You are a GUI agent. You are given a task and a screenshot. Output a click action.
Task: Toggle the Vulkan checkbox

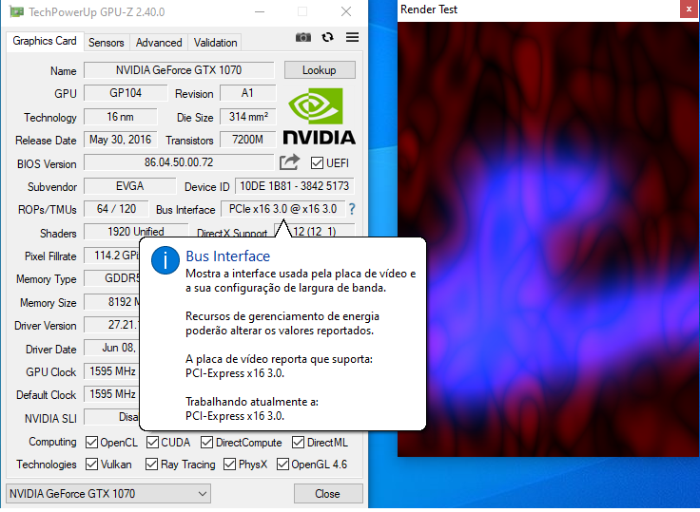(91, 465)
